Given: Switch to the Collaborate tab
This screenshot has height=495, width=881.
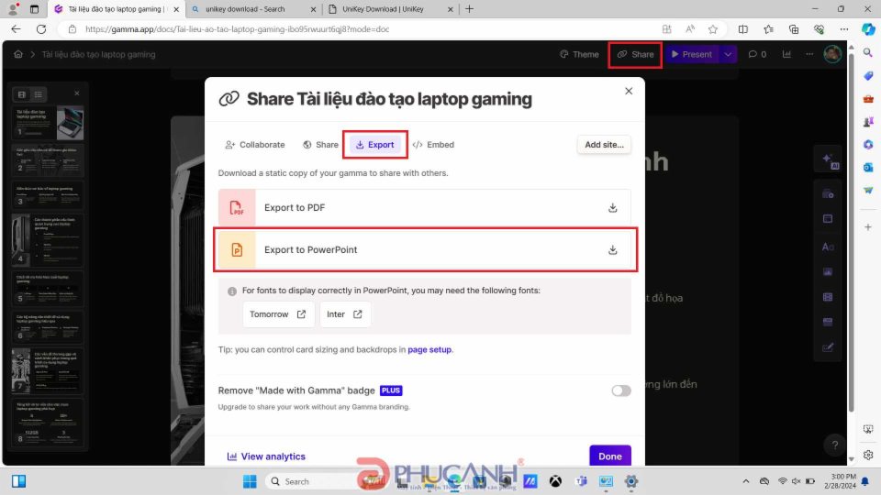Looking at the screenshot, I should pos(255,145).
